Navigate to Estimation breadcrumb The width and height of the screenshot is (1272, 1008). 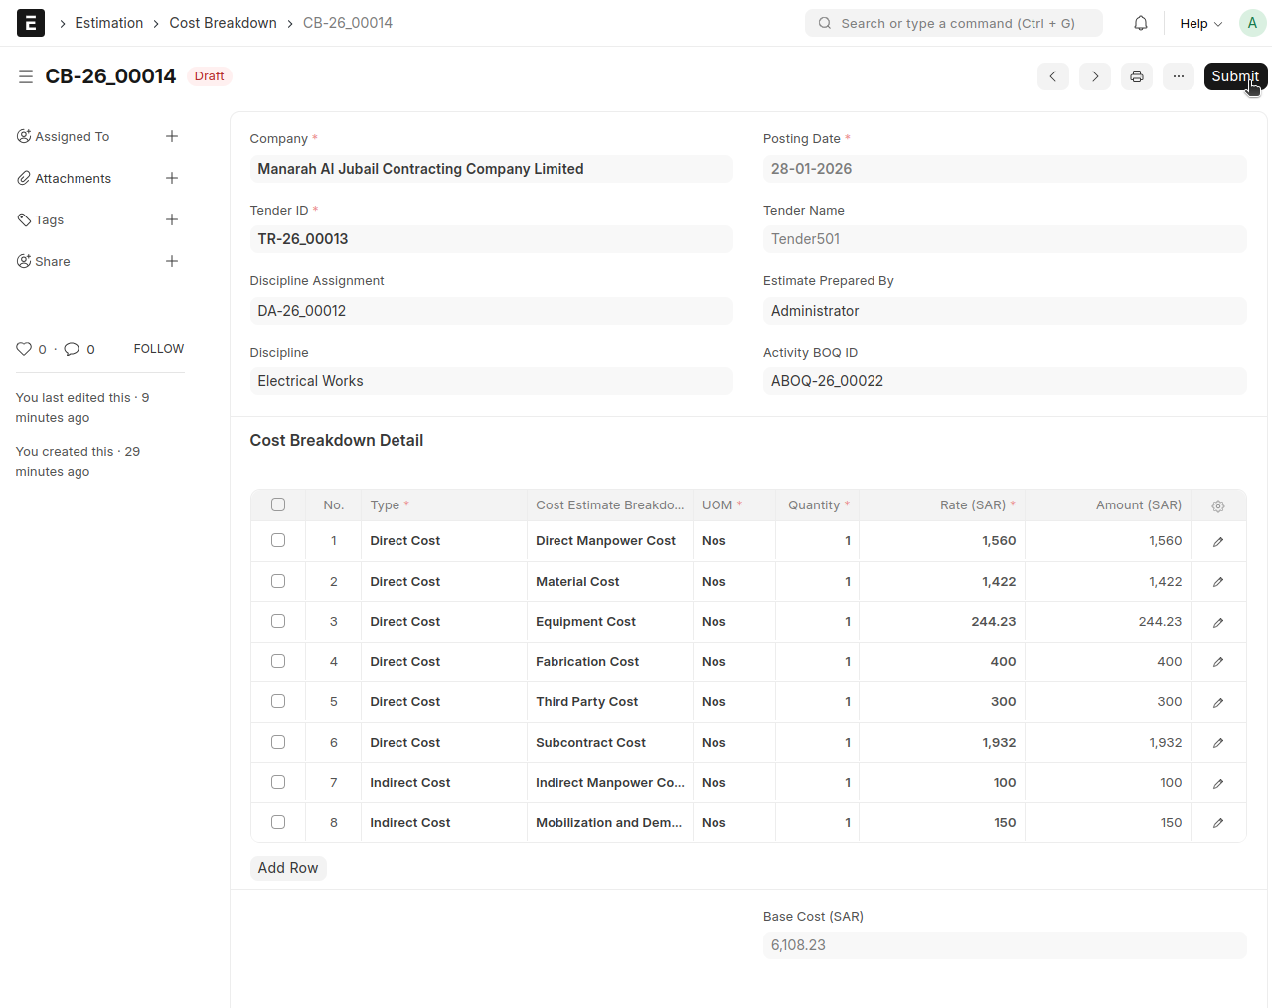(109, 23)
